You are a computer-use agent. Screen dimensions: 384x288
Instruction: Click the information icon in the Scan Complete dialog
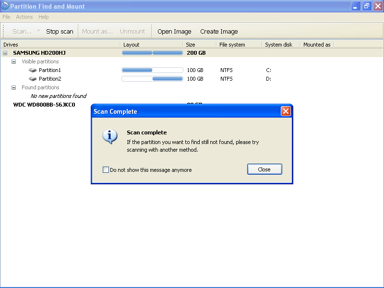click(109, 137)
